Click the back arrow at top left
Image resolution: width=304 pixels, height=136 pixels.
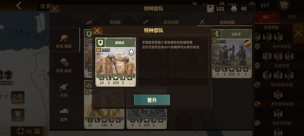point(19,5)
